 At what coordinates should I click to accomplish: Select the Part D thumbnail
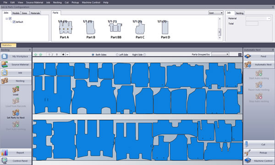coord(165,27)
